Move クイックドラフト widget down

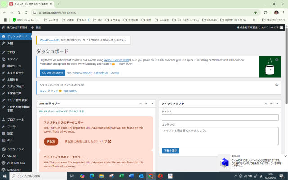pyautogui.click(x=271, y=104)
